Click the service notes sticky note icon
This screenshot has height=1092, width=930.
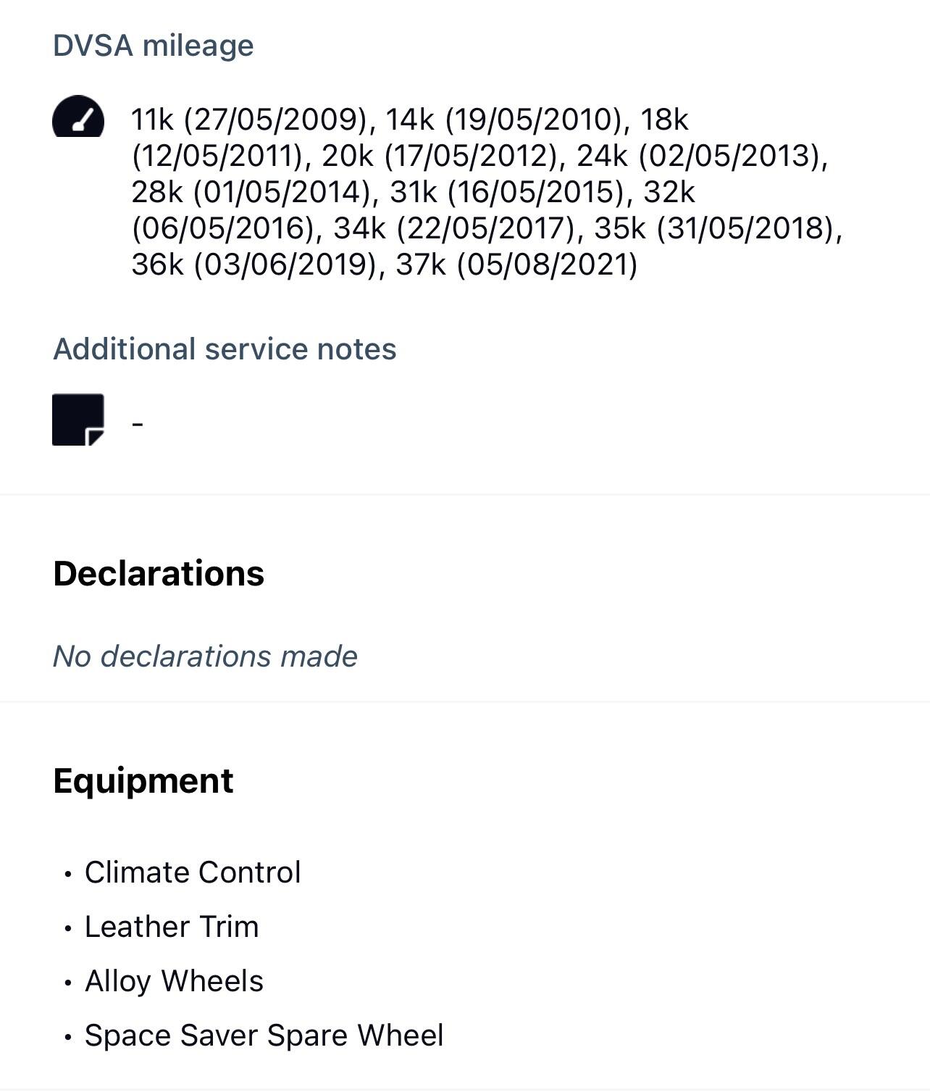point(78,420)
